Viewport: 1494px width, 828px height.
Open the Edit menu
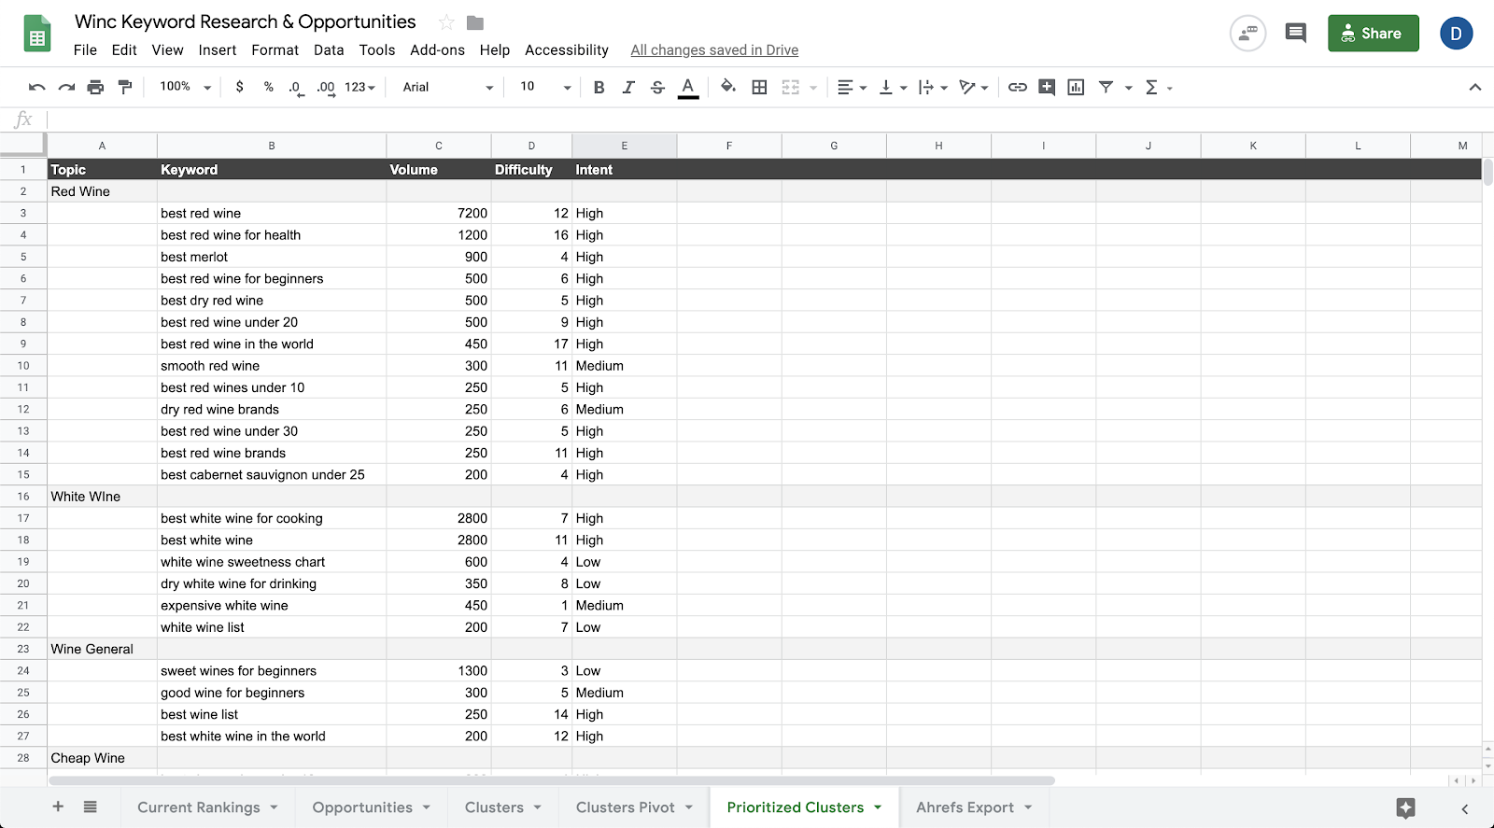tap(124, 50)
